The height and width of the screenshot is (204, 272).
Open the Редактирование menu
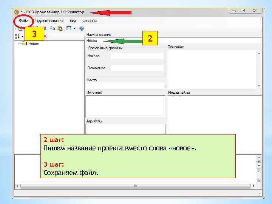coord(49,21)
